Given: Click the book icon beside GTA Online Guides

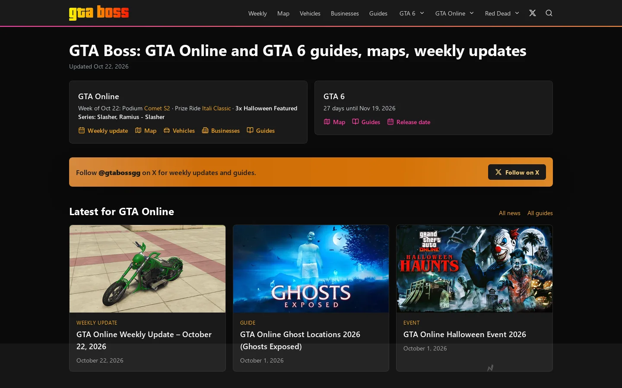Looking at the screenshot, I should [x=250, y=130].
